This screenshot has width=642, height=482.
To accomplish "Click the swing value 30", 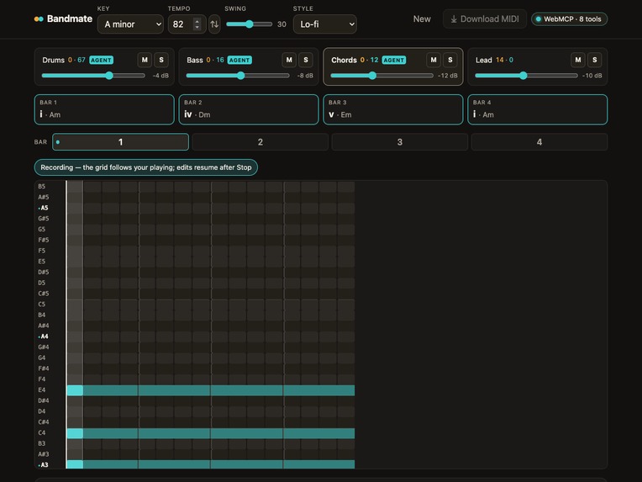I will pyautogui.click(x=282, y=24).
